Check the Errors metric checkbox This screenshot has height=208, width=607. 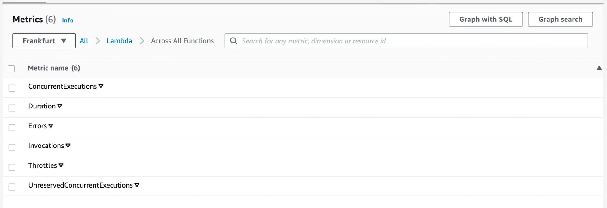[x=12, y=128]
